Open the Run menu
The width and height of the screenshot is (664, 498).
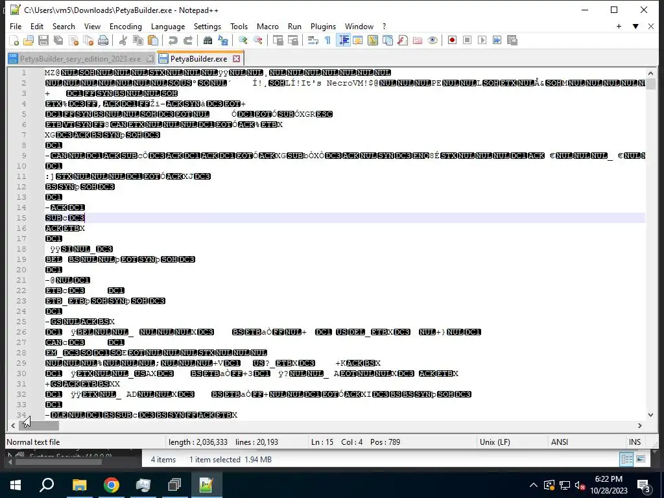(295, 26)
